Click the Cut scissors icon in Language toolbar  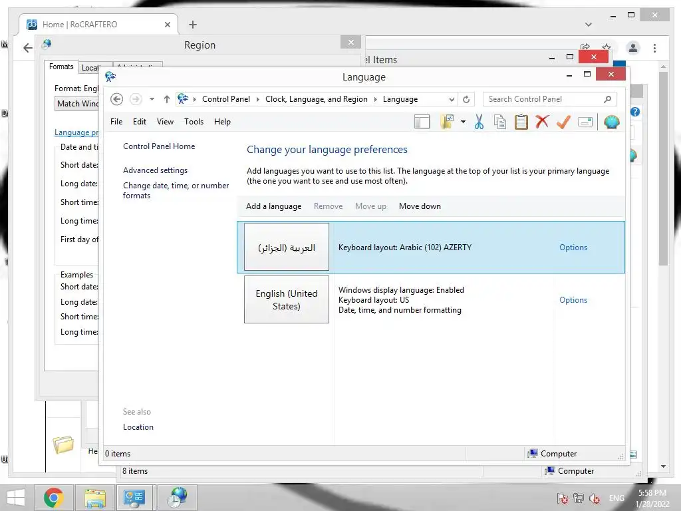[479, 122]
